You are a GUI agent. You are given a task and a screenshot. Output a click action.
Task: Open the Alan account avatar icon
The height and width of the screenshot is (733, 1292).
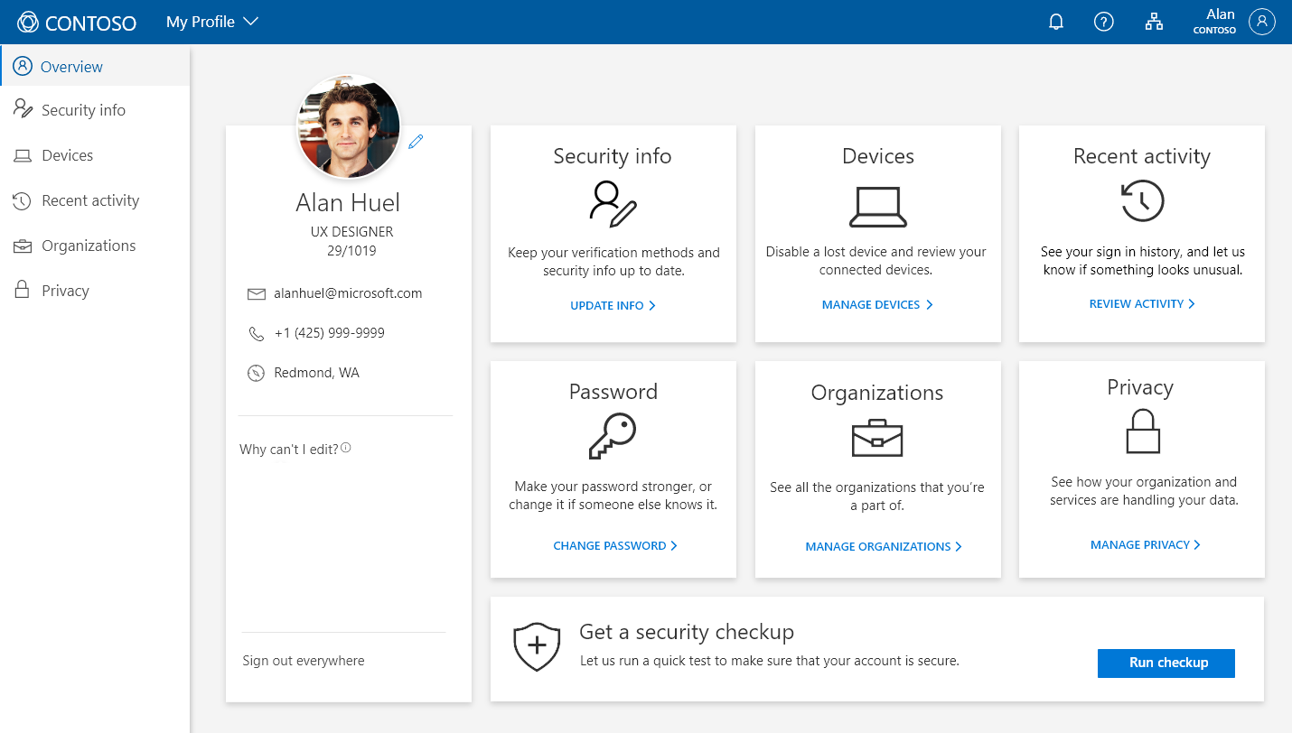tap(1262, 22)
